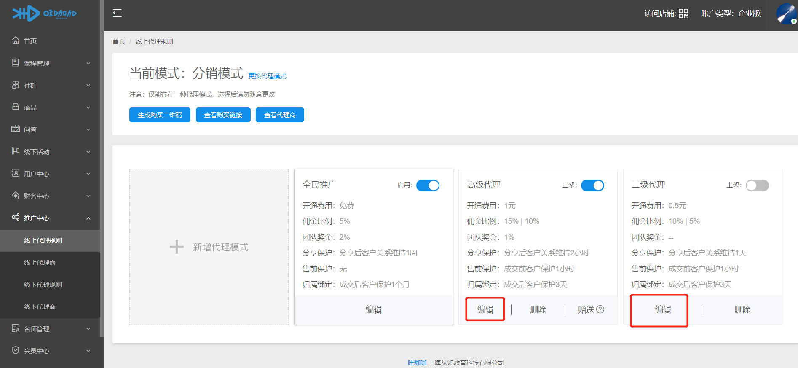Click the 会员中心 shield icon
The height and width of the screenshot is (368, 798).
(16, 350)
